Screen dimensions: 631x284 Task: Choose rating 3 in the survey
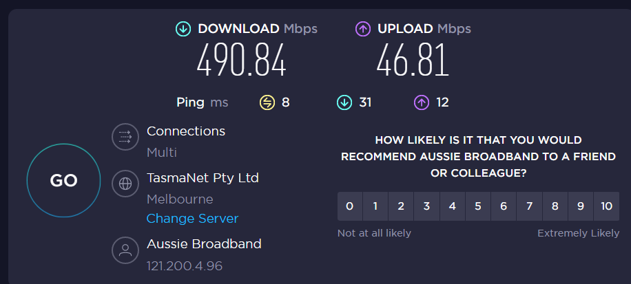coord(426,206)
